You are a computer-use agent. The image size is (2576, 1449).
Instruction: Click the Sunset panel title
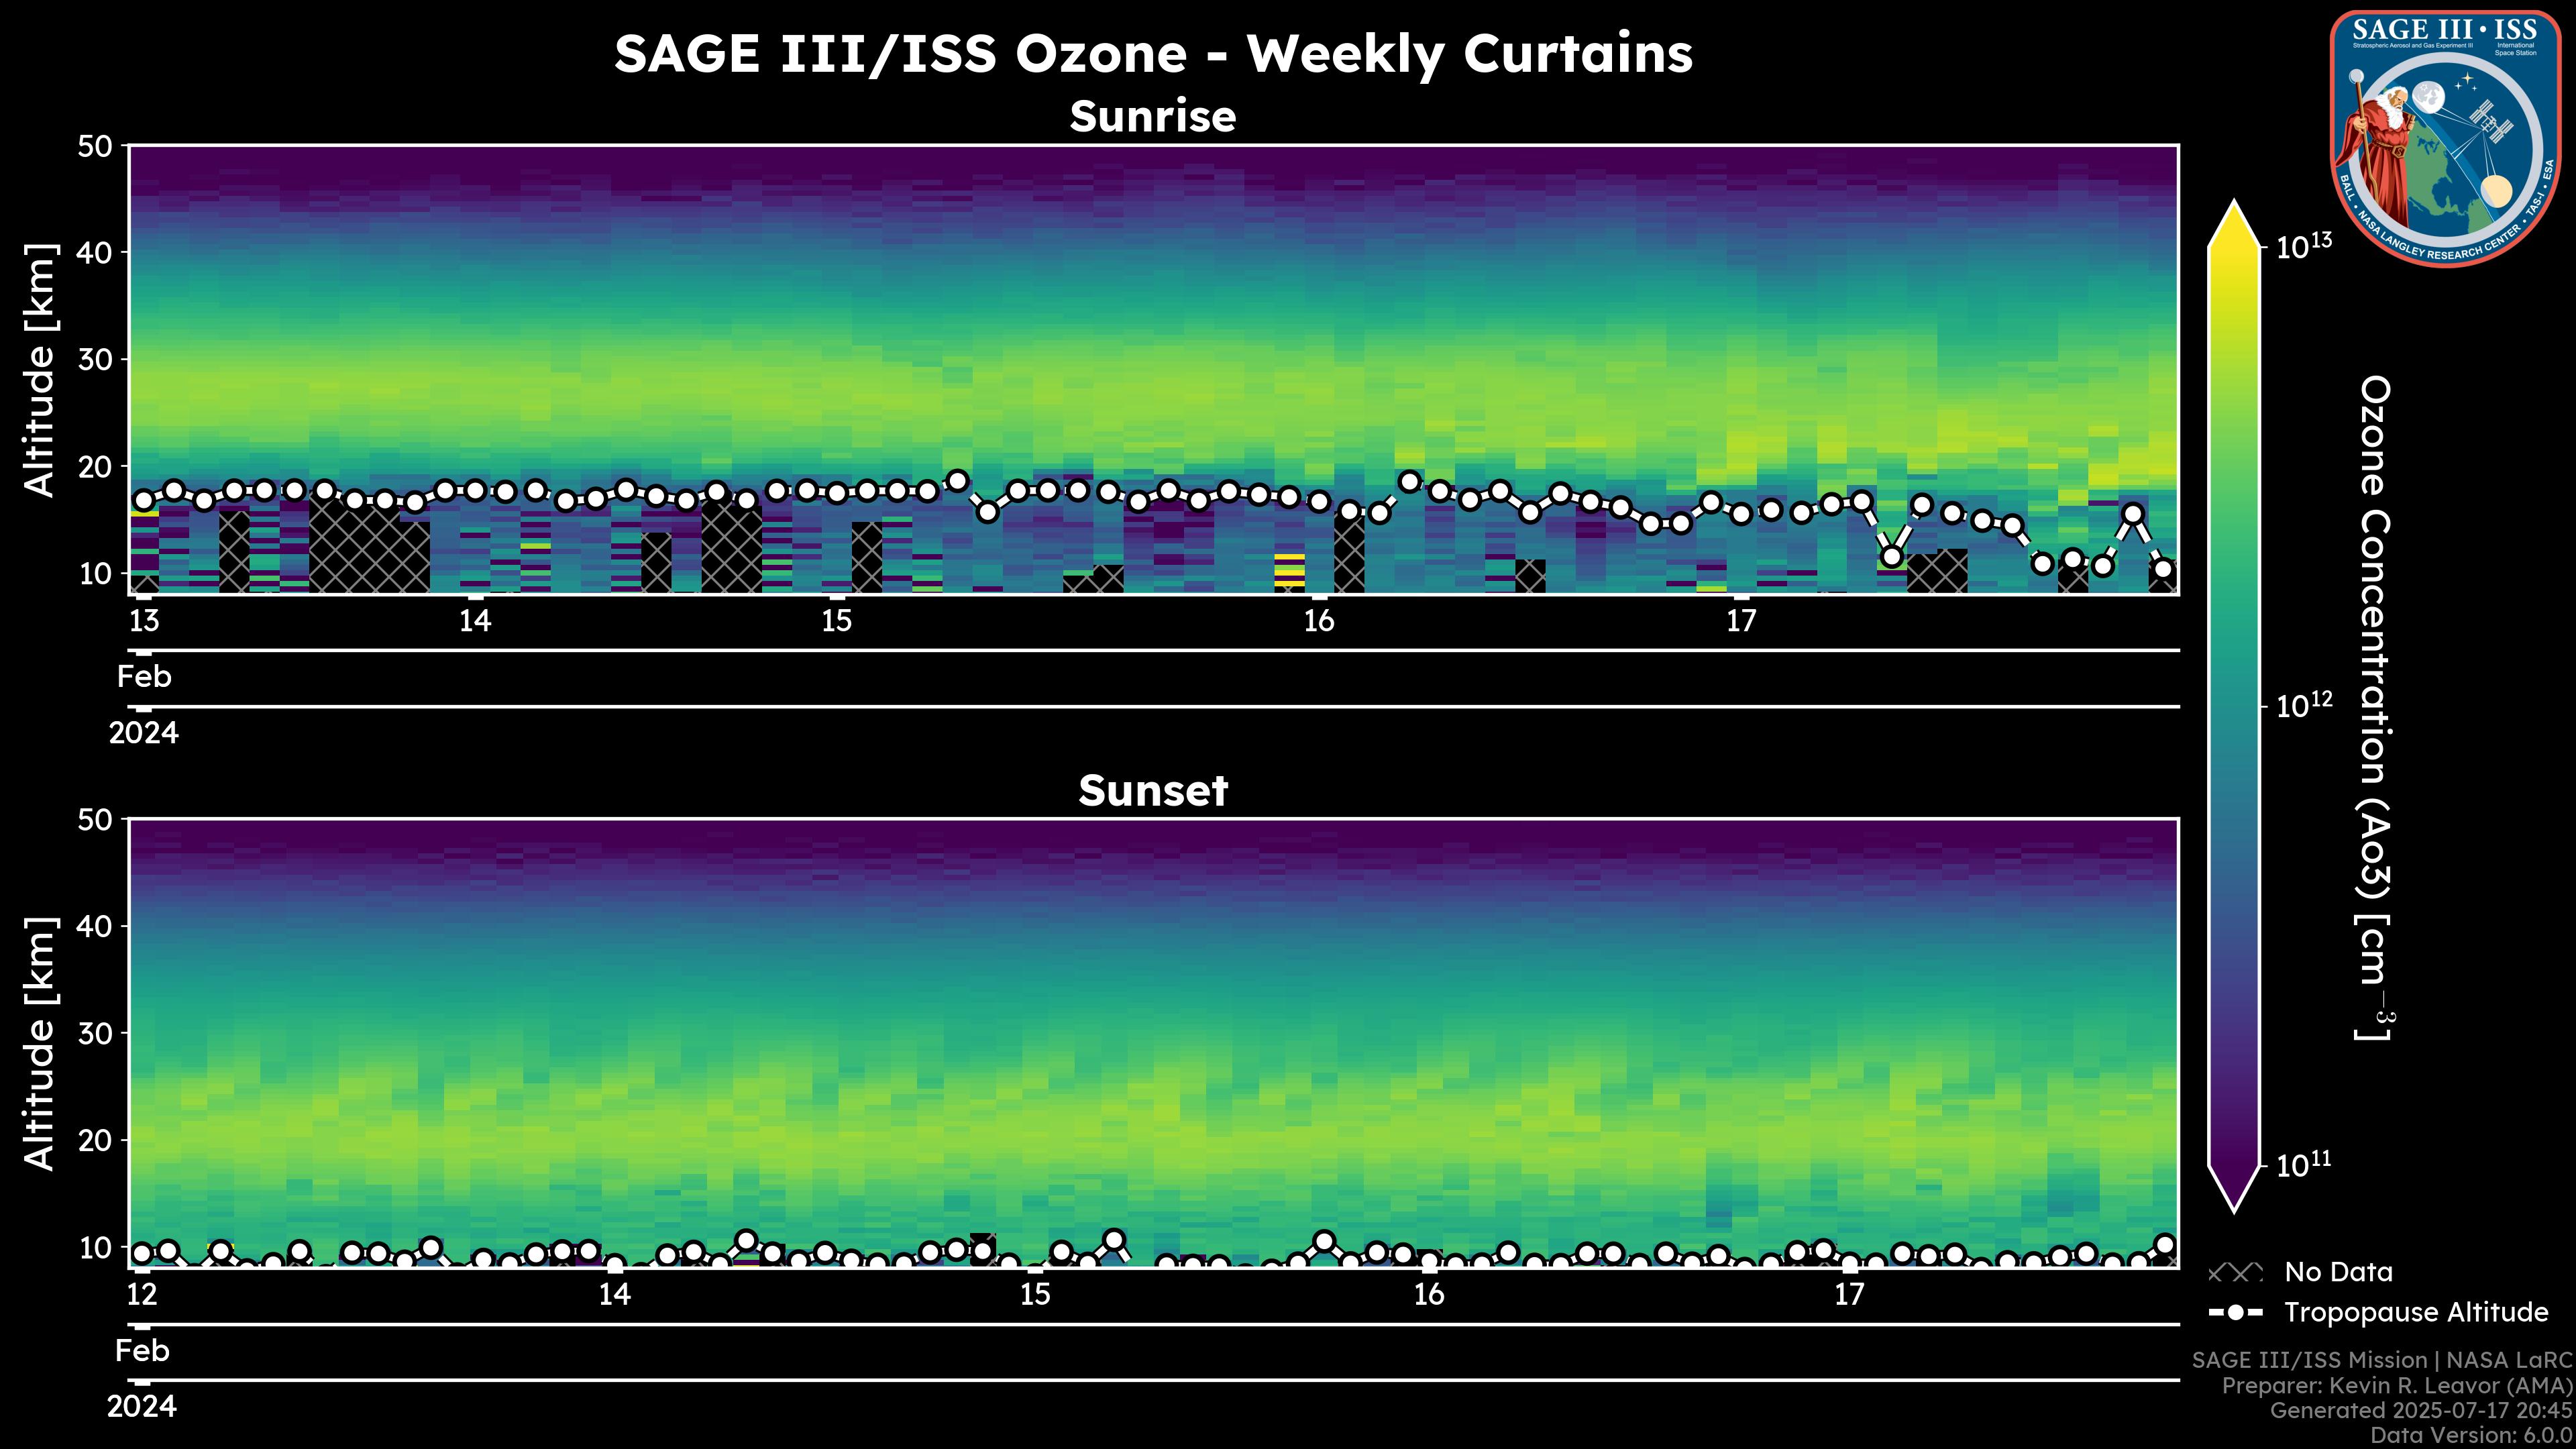(x=1153, y=791)
